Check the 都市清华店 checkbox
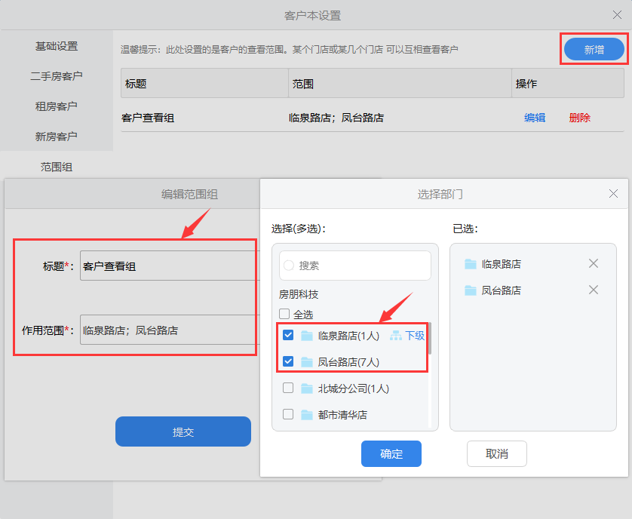632x519 pixels. [288, 414]
